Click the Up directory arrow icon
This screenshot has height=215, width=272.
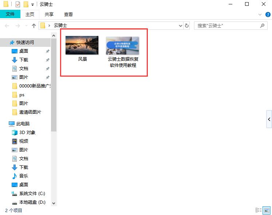coord(34,26)
